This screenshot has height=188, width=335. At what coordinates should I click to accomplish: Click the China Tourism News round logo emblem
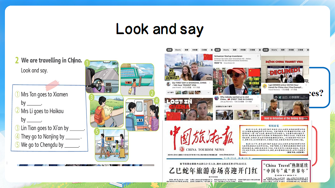coord(182,149)
